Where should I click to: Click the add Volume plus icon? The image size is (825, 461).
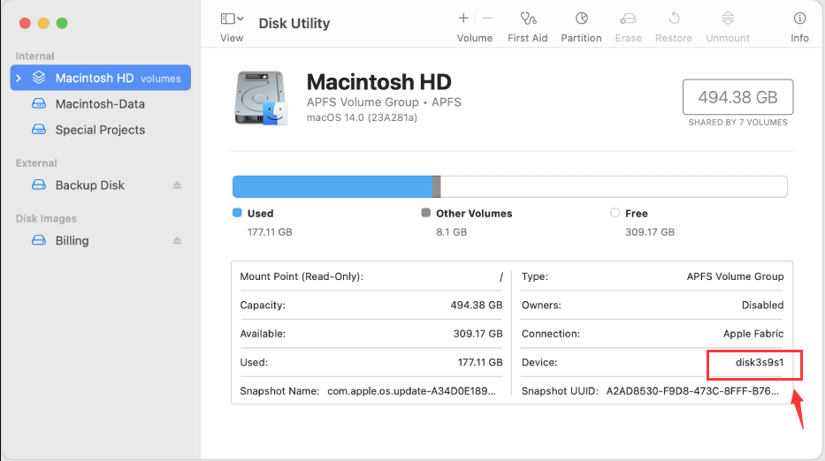(463, 19)
